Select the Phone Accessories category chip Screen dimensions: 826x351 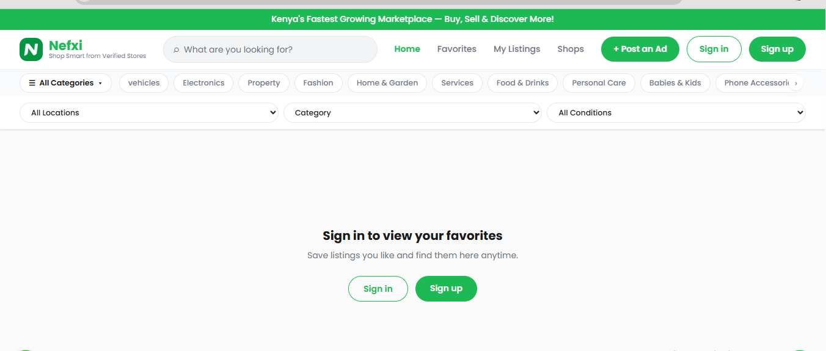pos(758,83)
